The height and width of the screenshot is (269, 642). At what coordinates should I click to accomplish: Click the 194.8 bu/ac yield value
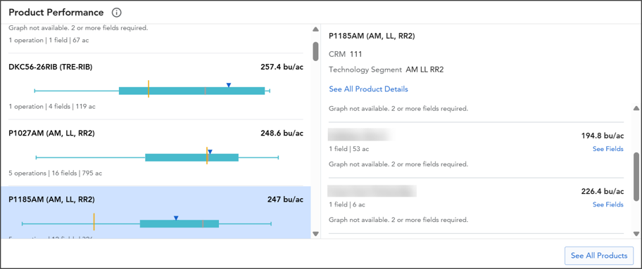click(603, 136)
